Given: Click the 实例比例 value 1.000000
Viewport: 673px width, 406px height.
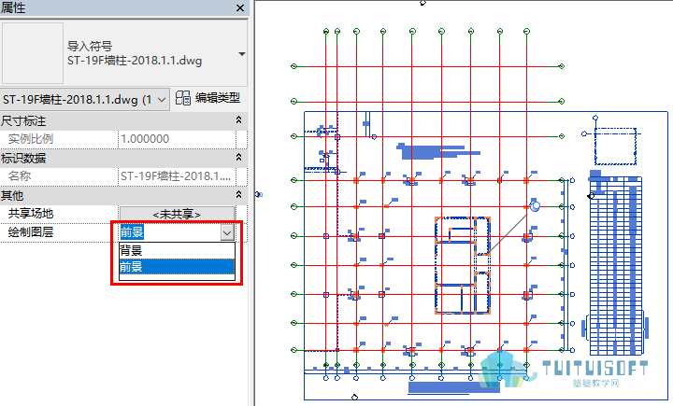Looking at the screenshot, I should (x=177, y=139).
